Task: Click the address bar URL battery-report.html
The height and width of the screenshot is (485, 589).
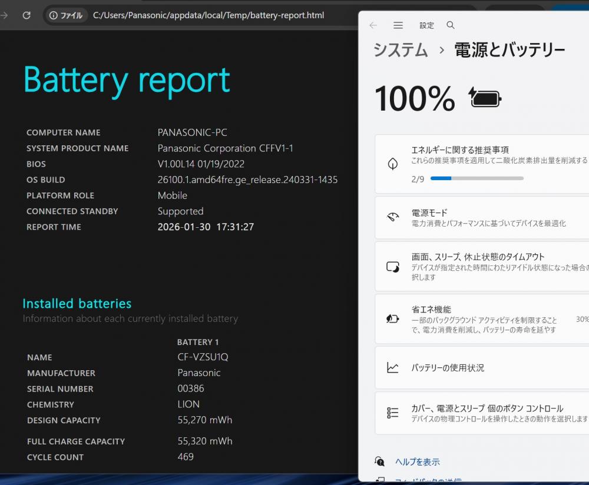Action: 208,15
